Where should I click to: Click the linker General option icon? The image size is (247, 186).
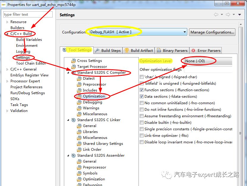[79, 126]
